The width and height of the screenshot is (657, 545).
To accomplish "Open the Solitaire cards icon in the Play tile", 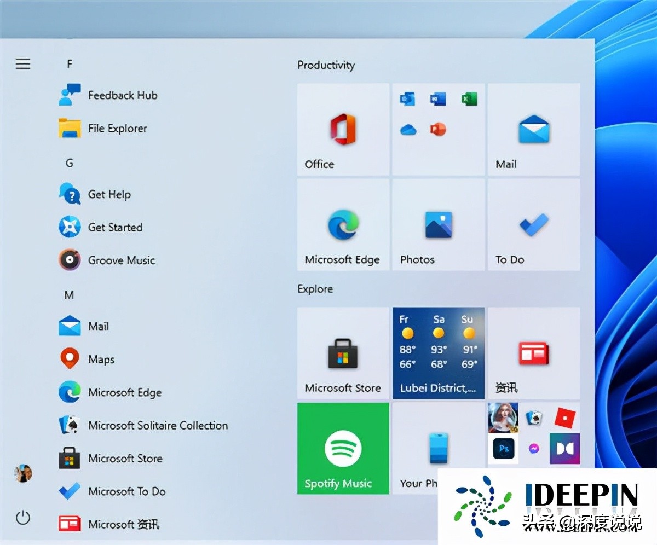I will pos(534,418).
